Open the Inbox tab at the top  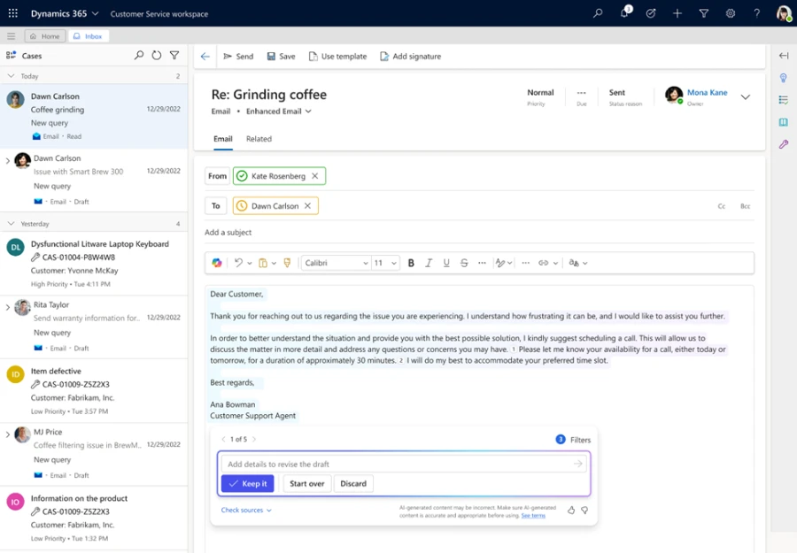pyautogui.click(x=88, y=36)
